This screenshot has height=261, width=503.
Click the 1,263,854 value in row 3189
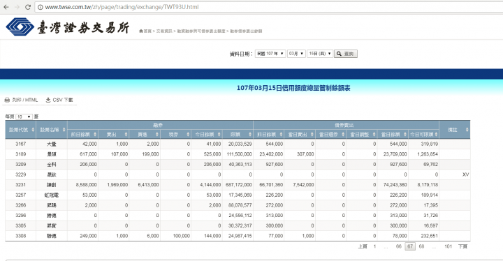coord(428,154)
